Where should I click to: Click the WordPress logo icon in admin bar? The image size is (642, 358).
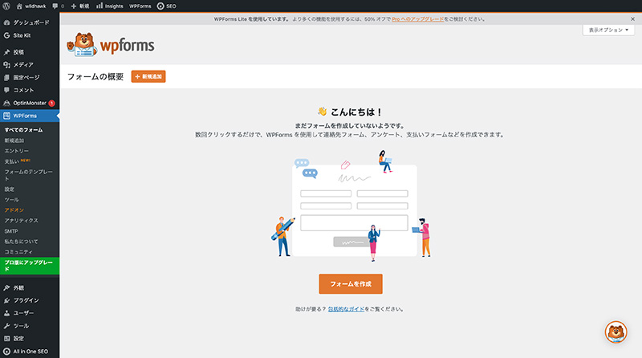(x=7, y=6)
